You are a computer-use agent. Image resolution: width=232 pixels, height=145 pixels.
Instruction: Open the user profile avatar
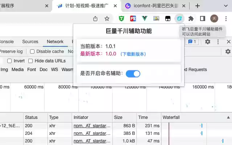214,18
